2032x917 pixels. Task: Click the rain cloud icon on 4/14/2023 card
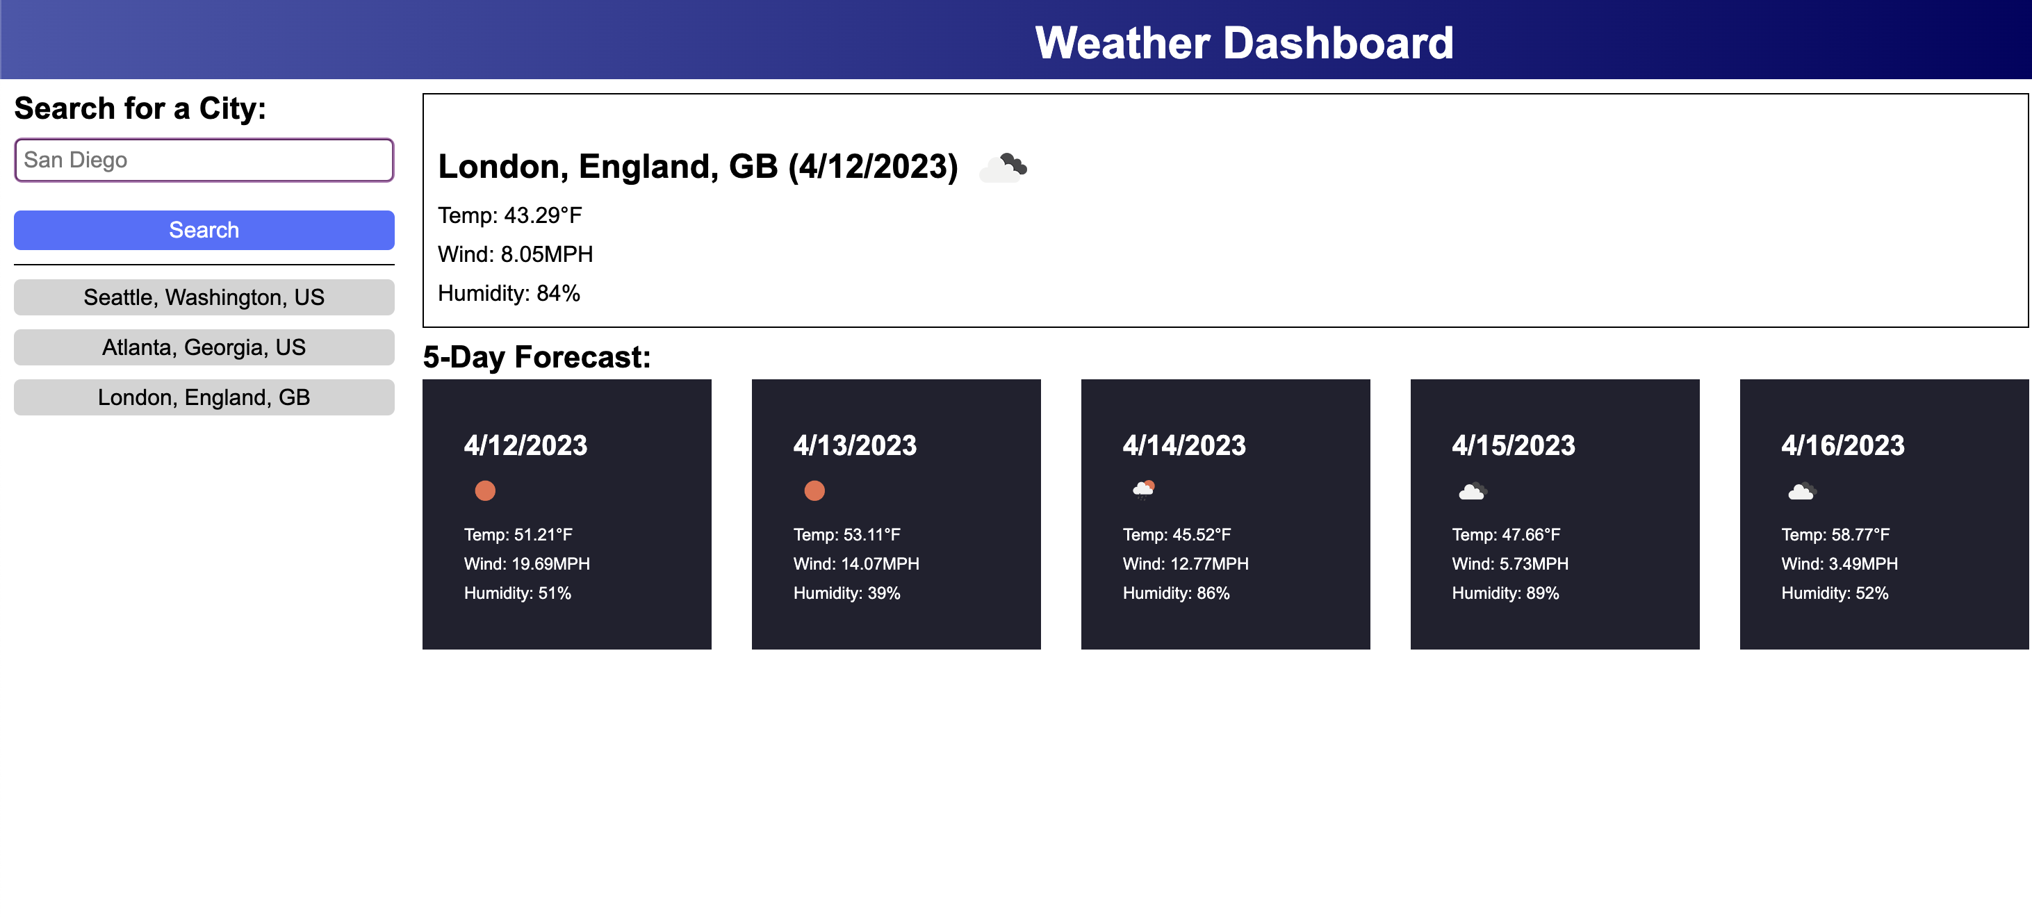tap(1143, 490)
